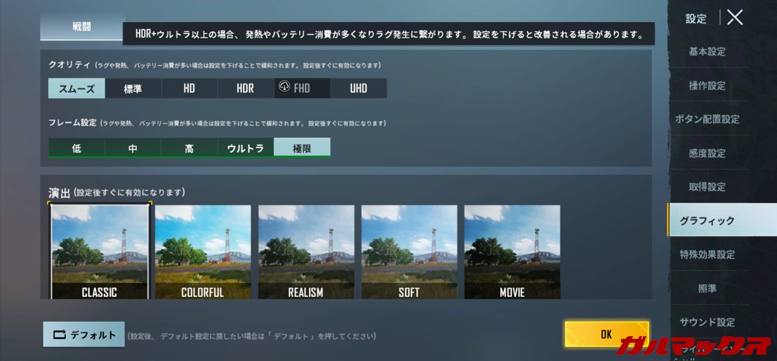Click the download icon on FHD quality
Viewport: 777px width, 361px height.
click(x=284, y=87)
